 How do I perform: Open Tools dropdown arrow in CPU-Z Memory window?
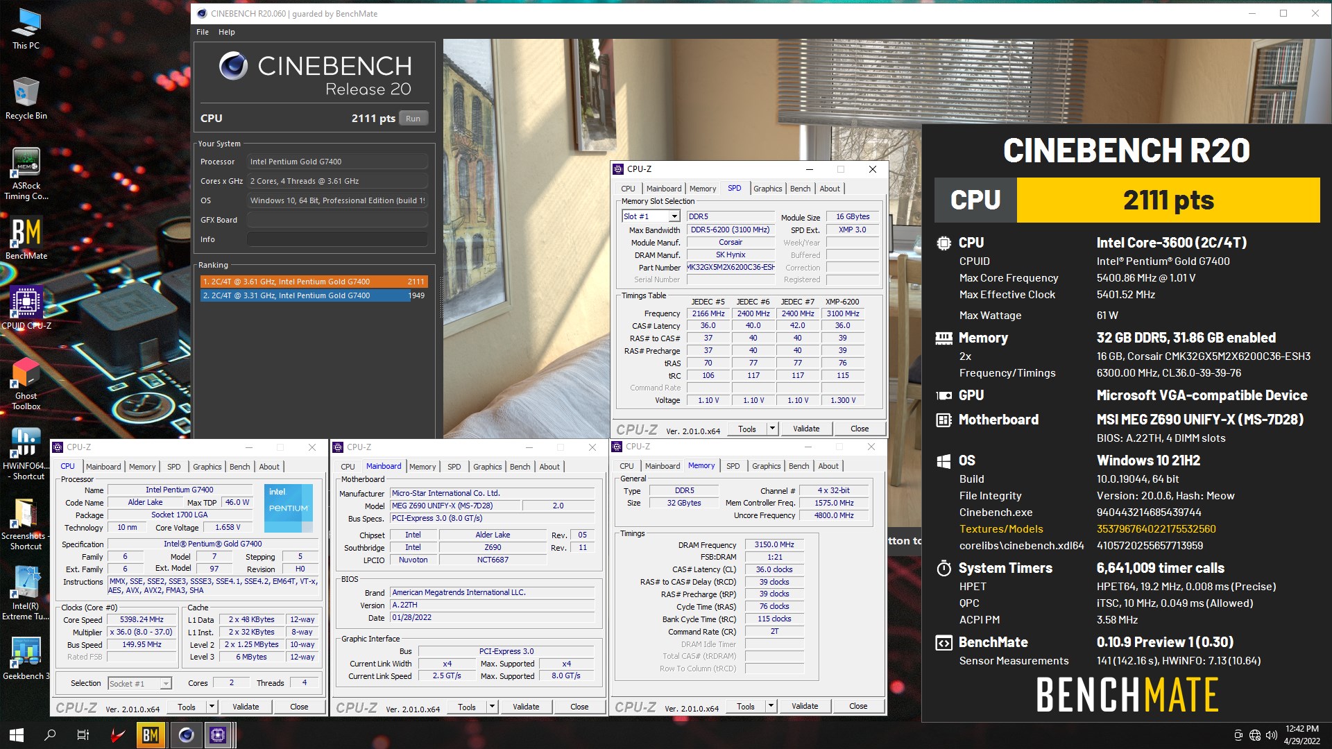(x=770, y=706)
